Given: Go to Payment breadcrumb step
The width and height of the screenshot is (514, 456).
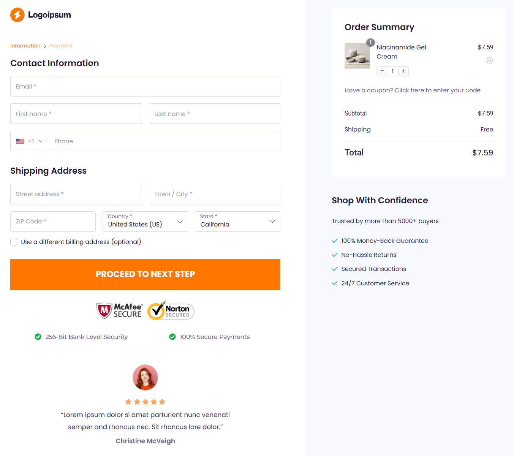Looking at the screenshot, I should click(x=60, y=46).
